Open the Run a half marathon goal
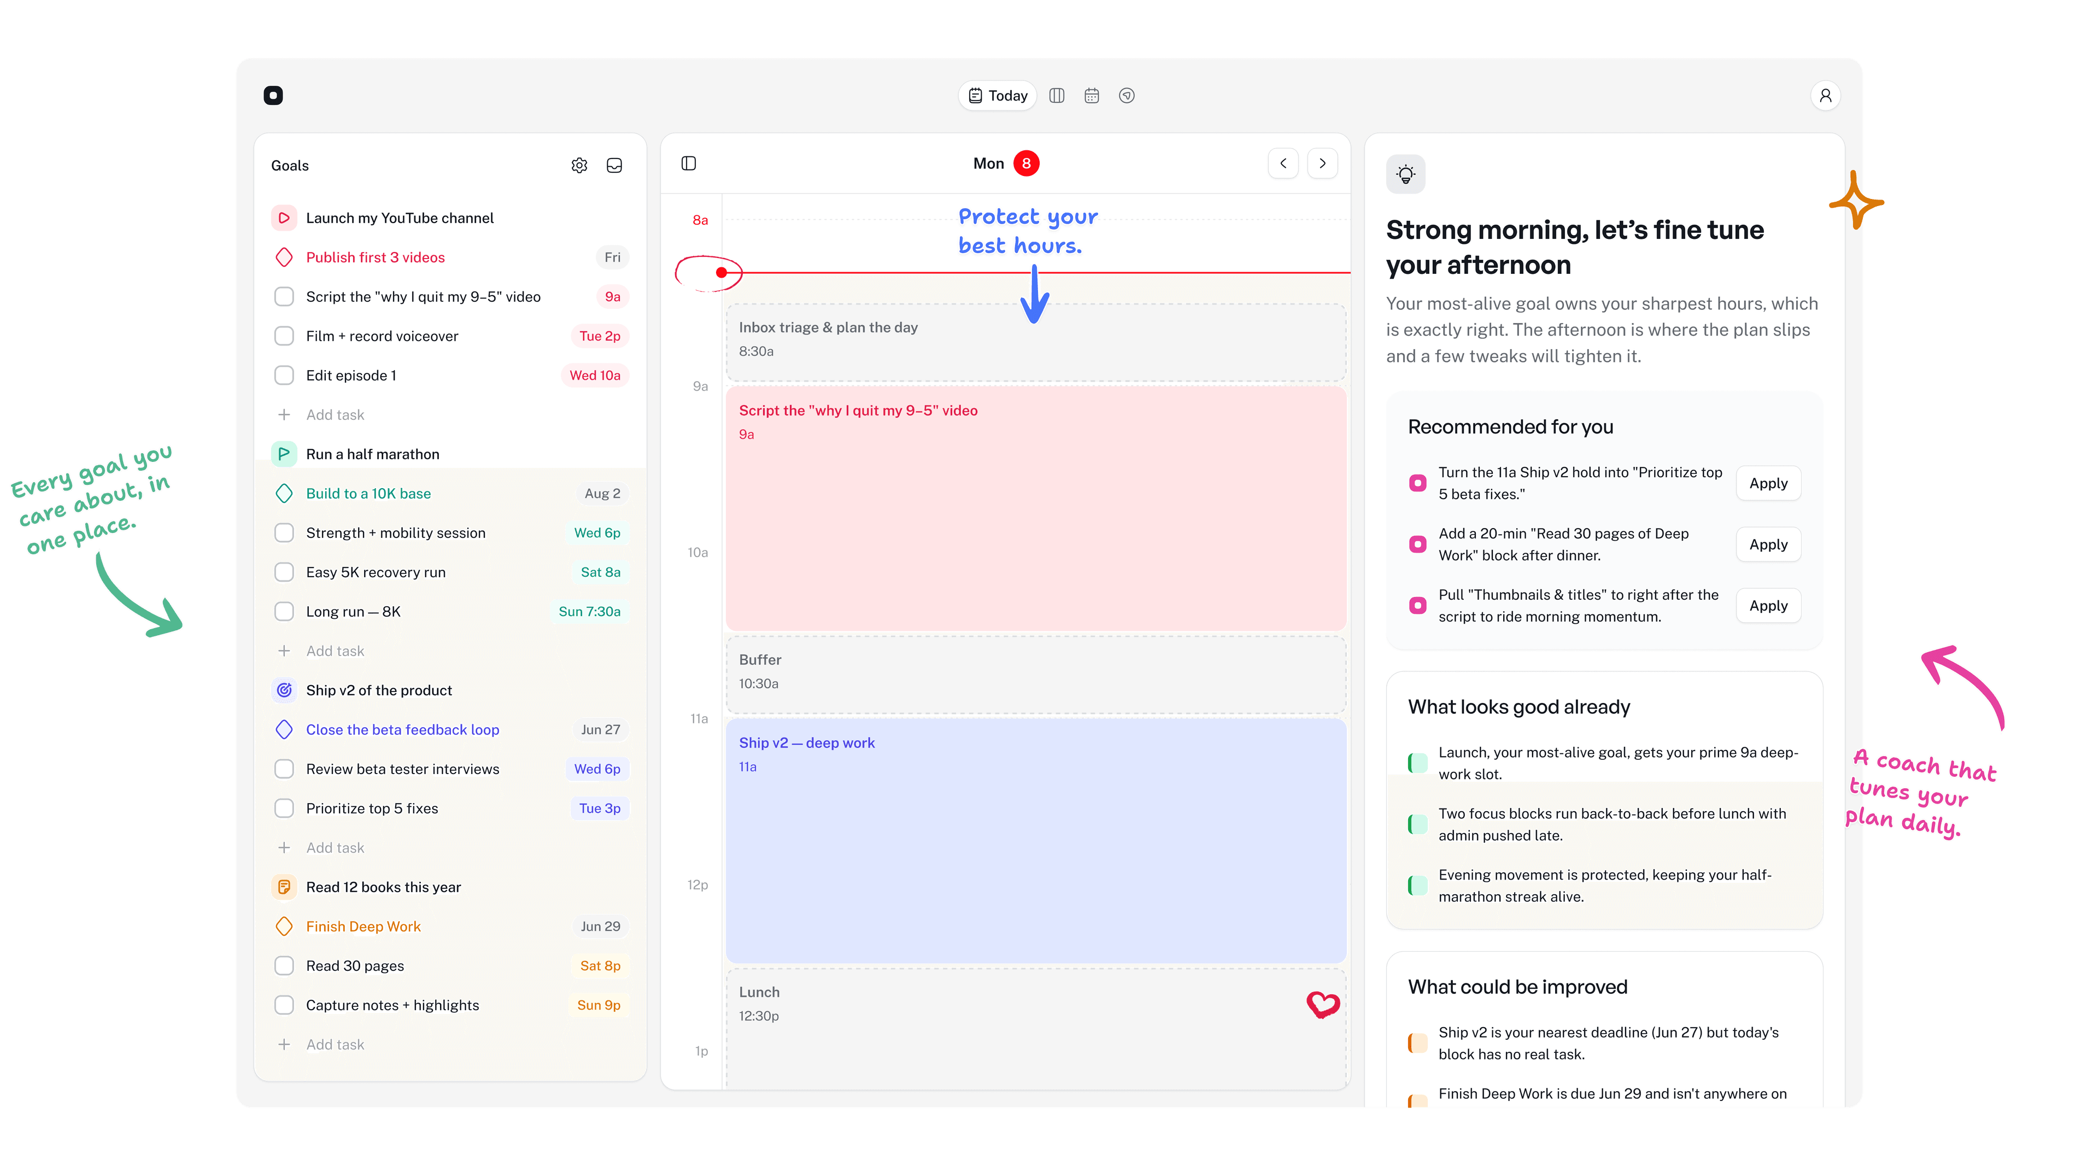This screenshot has width=2099, height=1166. (372, 454)
